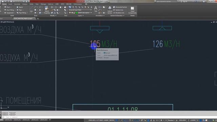Toggle the grid display in status bar
The image size is (217, 122).
point(117,120)
